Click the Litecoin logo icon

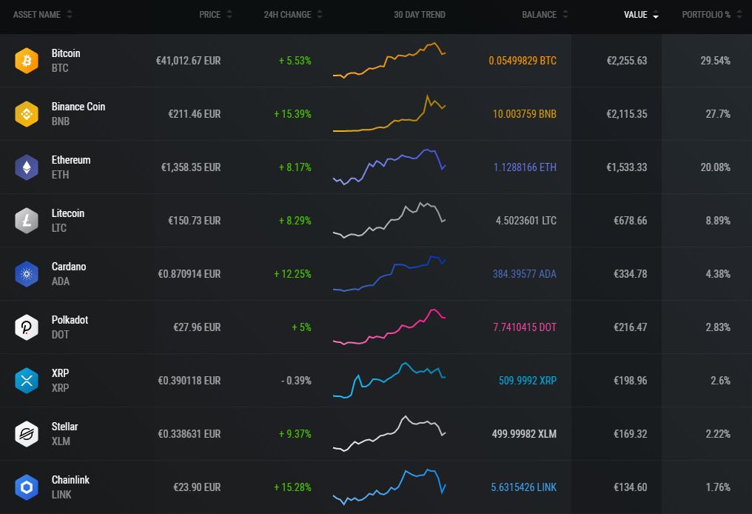27,221
